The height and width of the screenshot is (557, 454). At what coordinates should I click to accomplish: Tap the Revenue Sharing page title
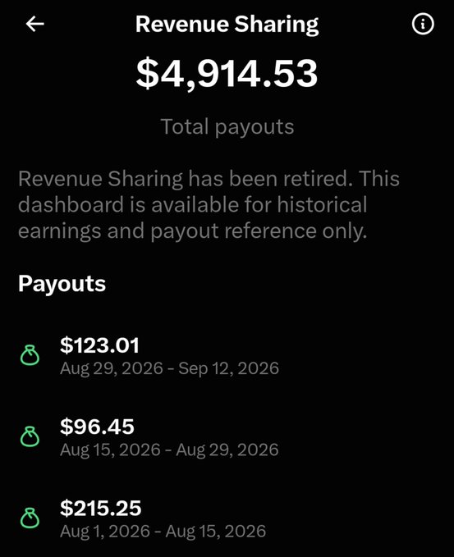[x=227, y=24]
